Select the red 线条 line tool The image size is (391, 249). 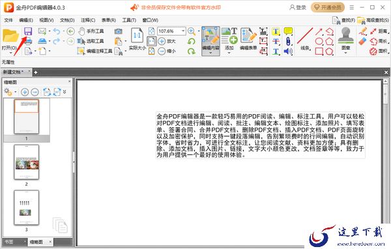(305, 39)
